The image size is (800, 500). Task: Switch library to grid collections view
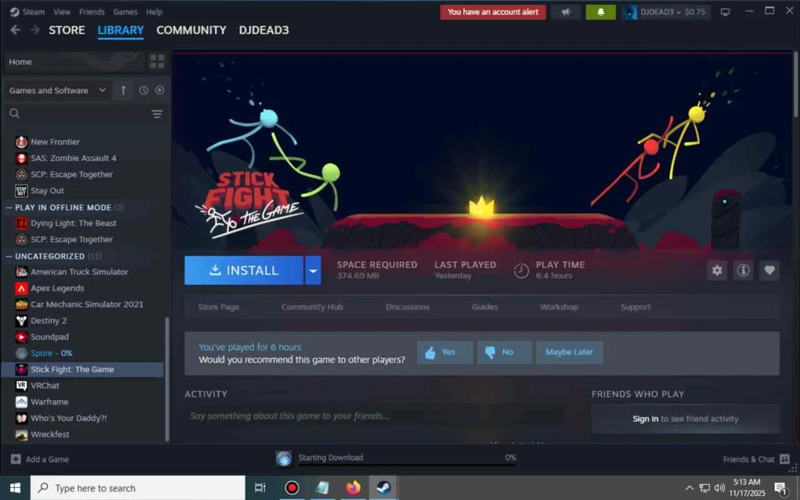[x=157, y=61]
